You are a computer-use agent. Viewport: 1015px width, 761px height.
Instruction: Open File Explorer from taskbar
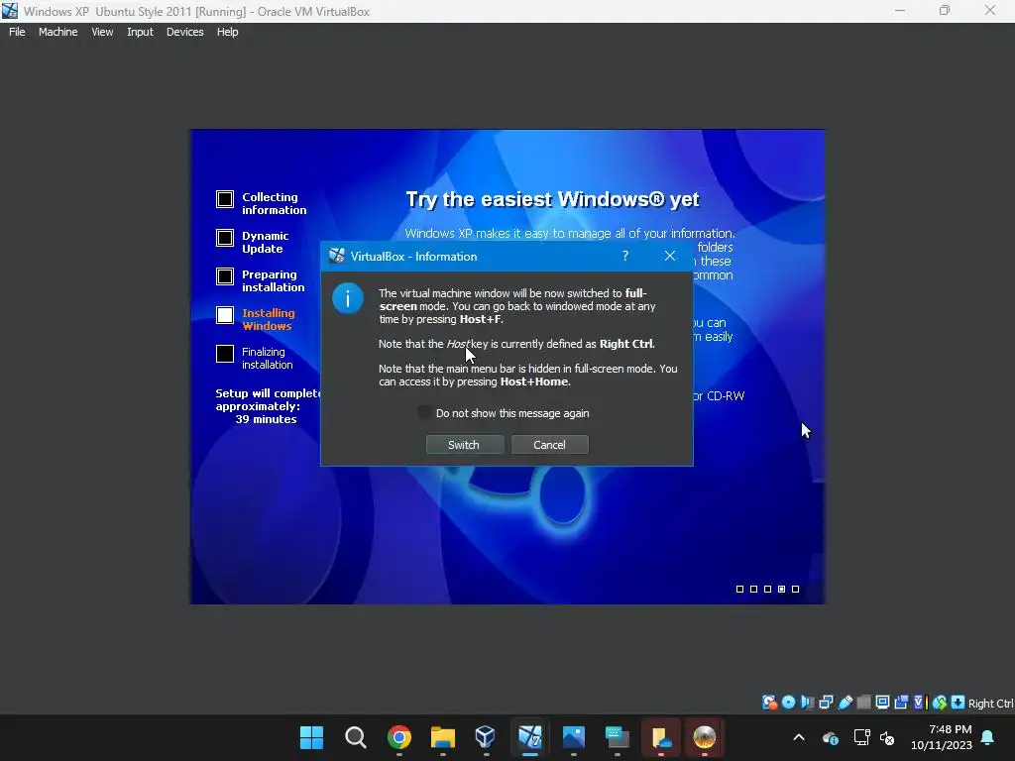click(443, 737)
